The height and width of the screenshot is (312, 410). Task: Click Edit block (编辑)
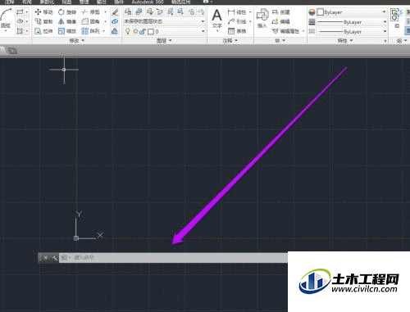(281, 21)
